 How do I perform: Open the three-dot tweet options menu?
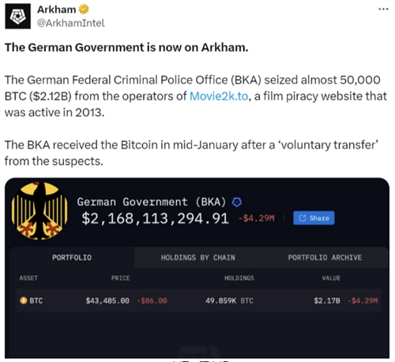click(383, 9)
